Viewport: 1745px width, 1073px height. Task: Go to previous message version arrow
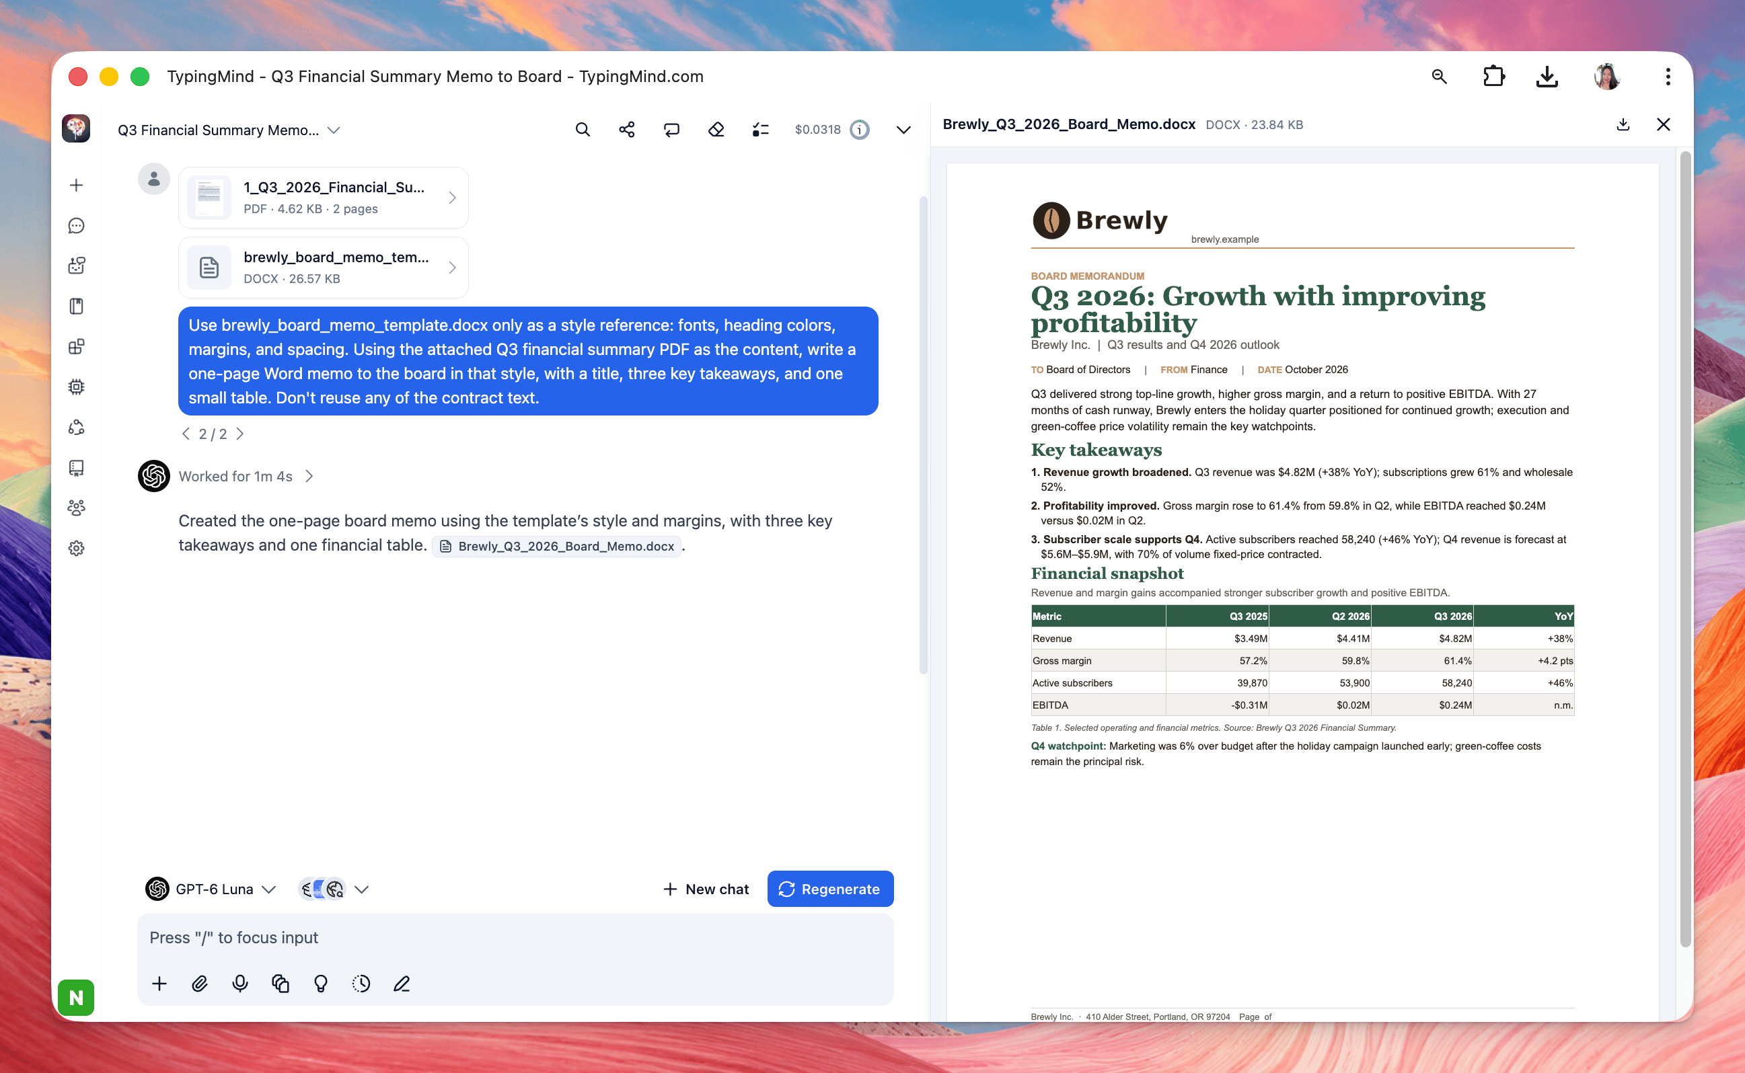(x=186, y=434)
